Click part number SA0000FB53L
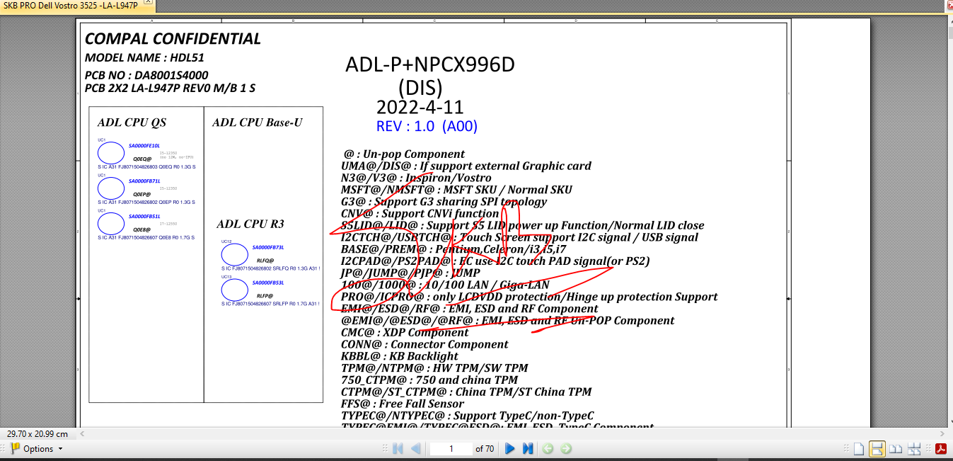 [268, 283]
